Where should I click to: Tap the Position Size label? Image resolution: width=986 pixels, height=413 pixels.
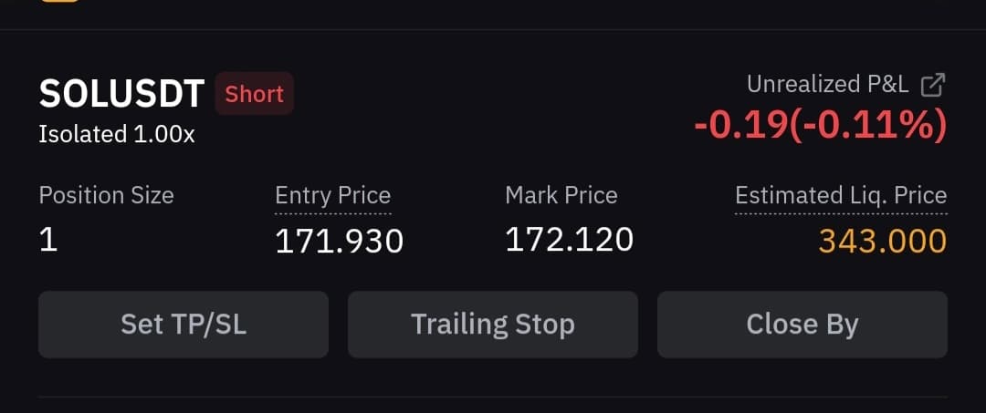point(106,195)
